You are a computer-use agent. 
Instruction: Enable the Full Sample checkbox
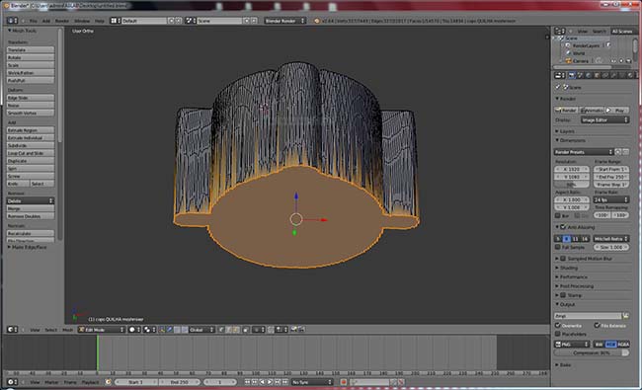pos(558,247)
